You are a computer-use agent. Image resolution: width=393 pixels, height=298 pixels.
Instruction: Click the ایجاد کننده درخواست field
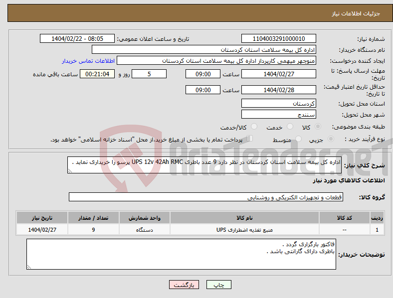(x=216, y=61)
